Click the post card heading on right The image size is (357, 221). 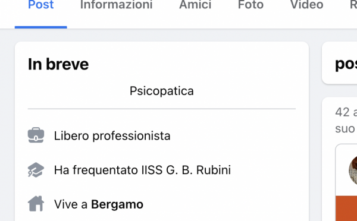(x=346, y=65)
